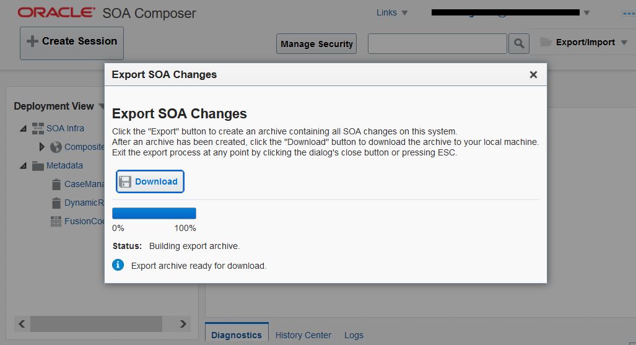Click the Metadata folder icon
The height and width of the screenshot is (345, 636).
point(38,165)
